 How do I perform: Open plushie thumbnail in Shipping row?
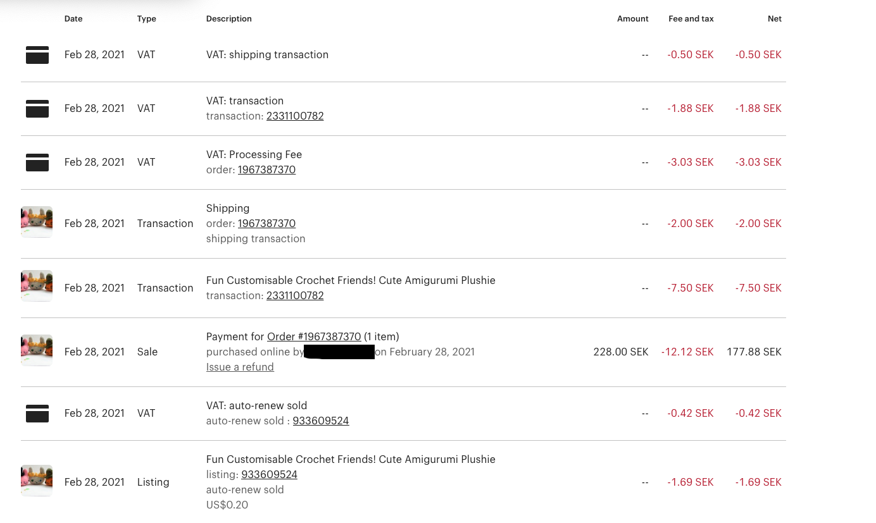point(37,222)
